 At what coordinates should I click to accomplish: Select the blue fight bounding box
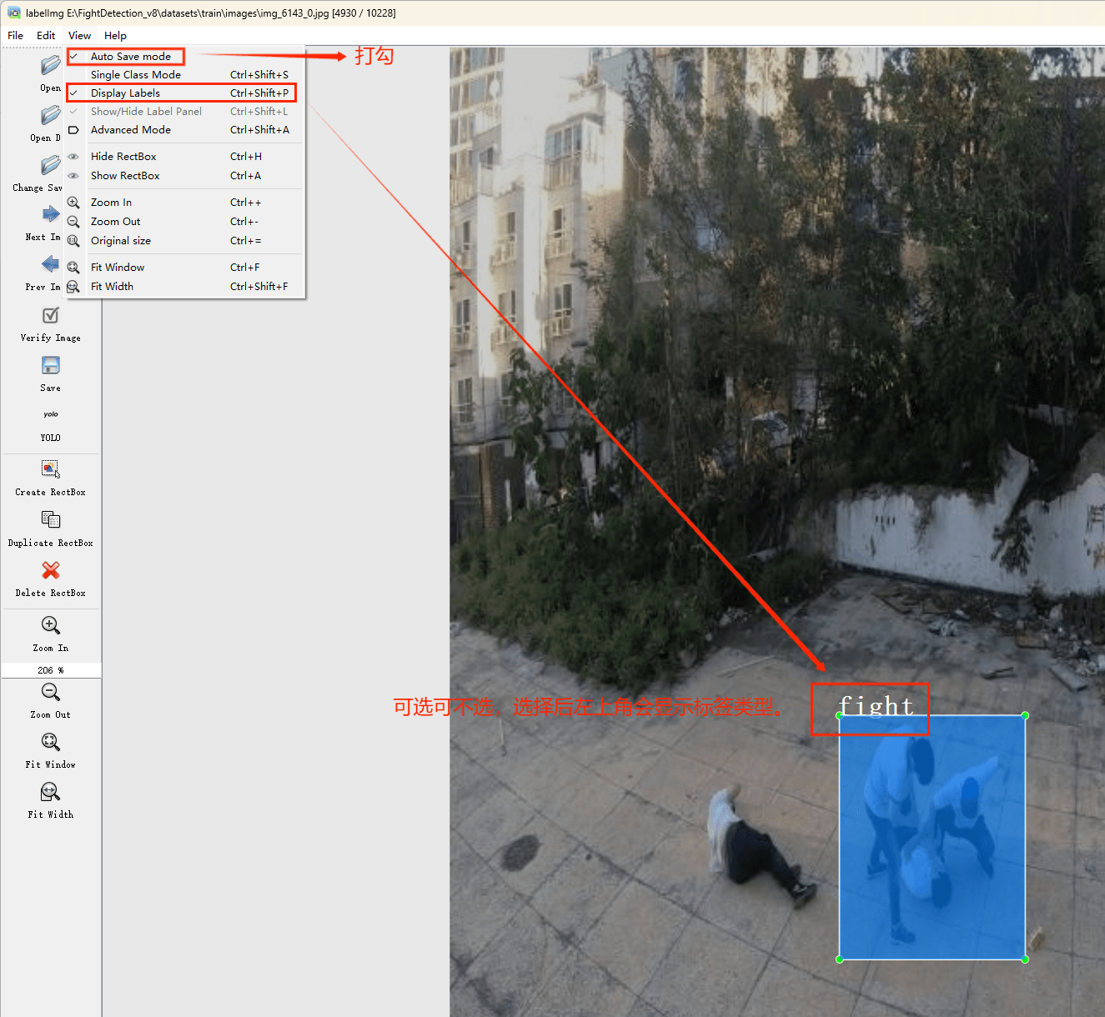point(932,838)
